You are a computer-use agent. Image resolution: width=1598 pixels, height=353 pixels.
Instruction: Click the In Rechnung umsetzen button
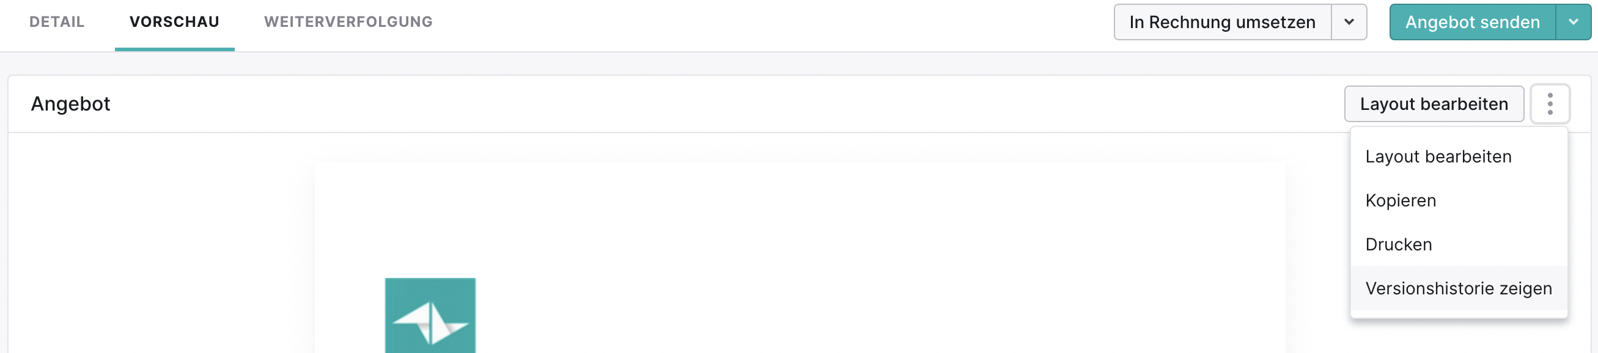point(1222,23)
